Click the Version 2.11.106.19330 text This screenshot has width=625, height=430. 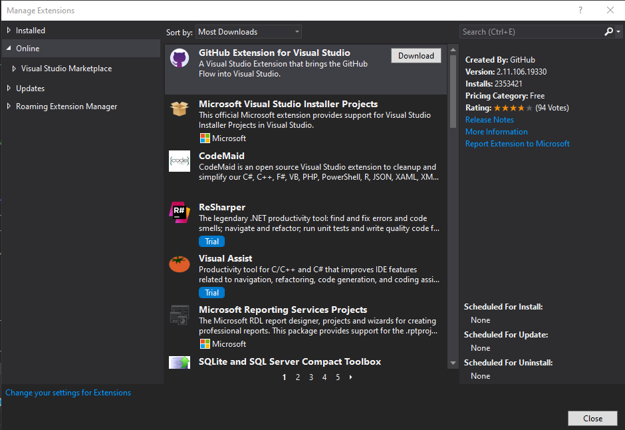click(506, 72)
